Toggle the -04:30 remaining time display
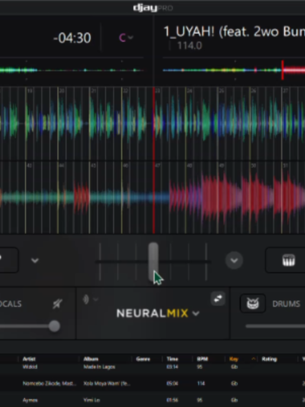 tap(72, 38)
